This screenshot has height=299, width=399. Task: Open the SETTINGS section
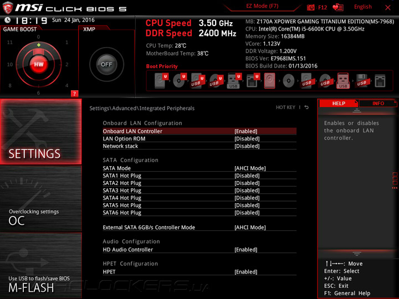tap(40, 131)
